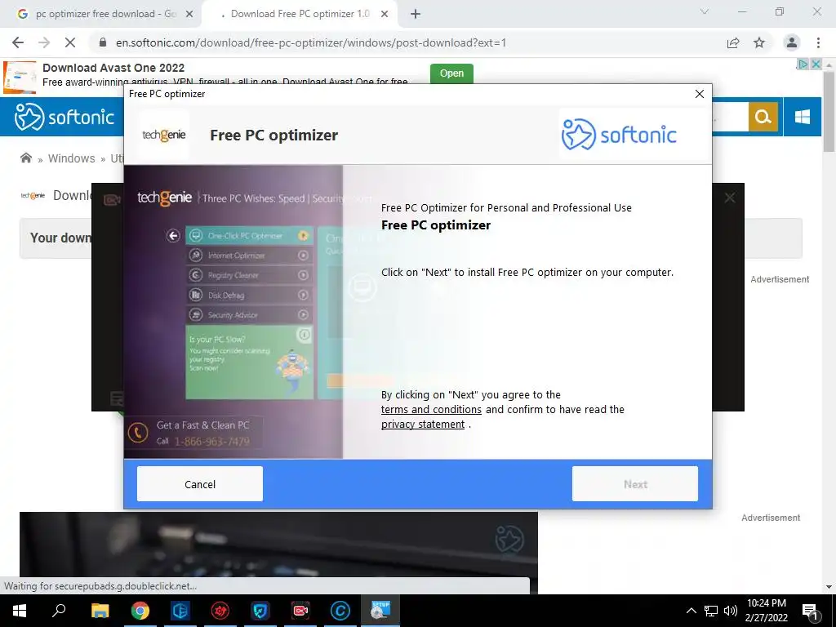
Task: Click the address bar URL
Action: [x=311, y=42]
